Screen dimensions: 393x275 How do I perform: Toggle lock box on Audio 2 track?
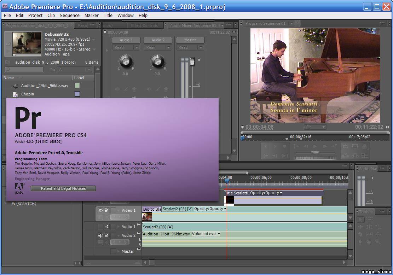pyautogui.click(x=113, y=235)
